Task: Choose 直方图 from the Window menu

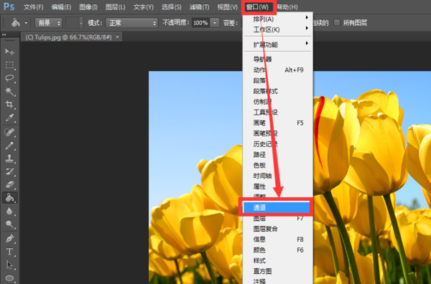Action: coord(277,271)
